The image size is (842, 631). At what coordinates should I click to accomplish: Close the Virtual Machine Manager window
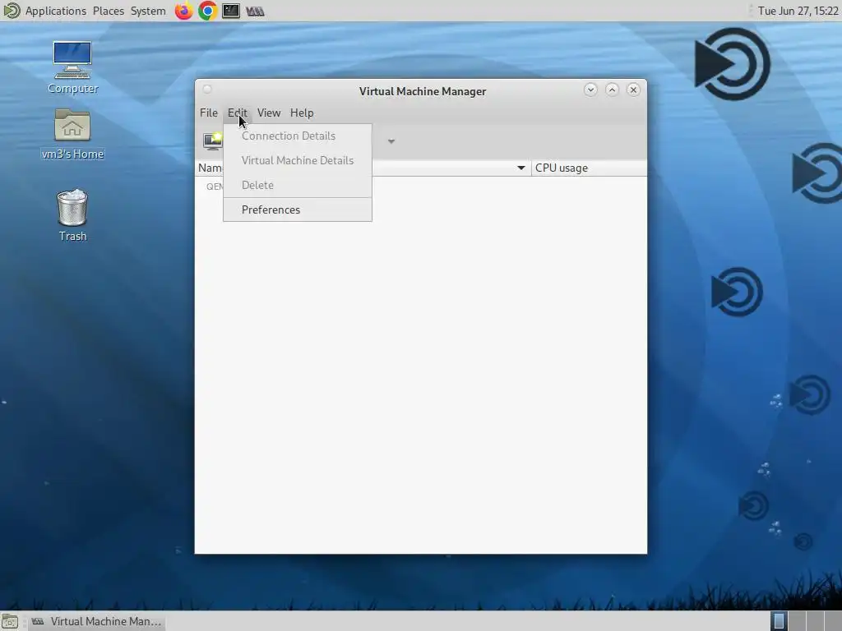tap(633, 90)
